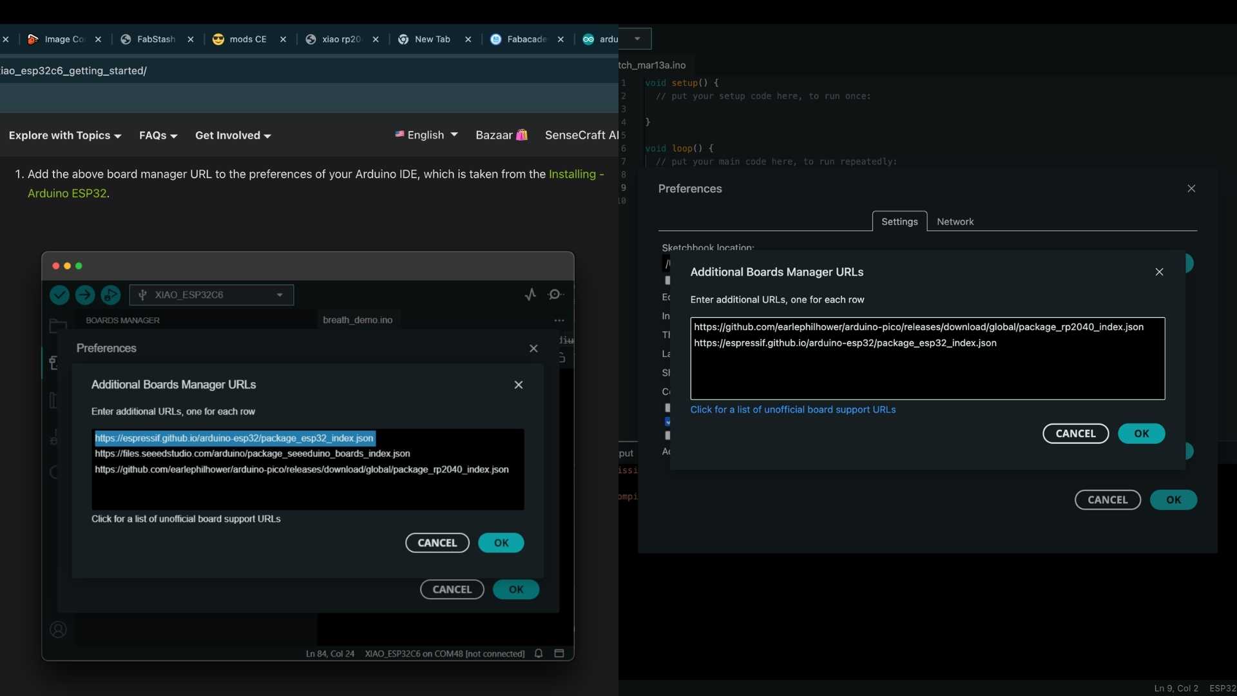The height and width of the screenshot is (696, 1237).
Task: Click the Serial Monitor icon in tutorial screenshot
Action: (x=555, y=295)
